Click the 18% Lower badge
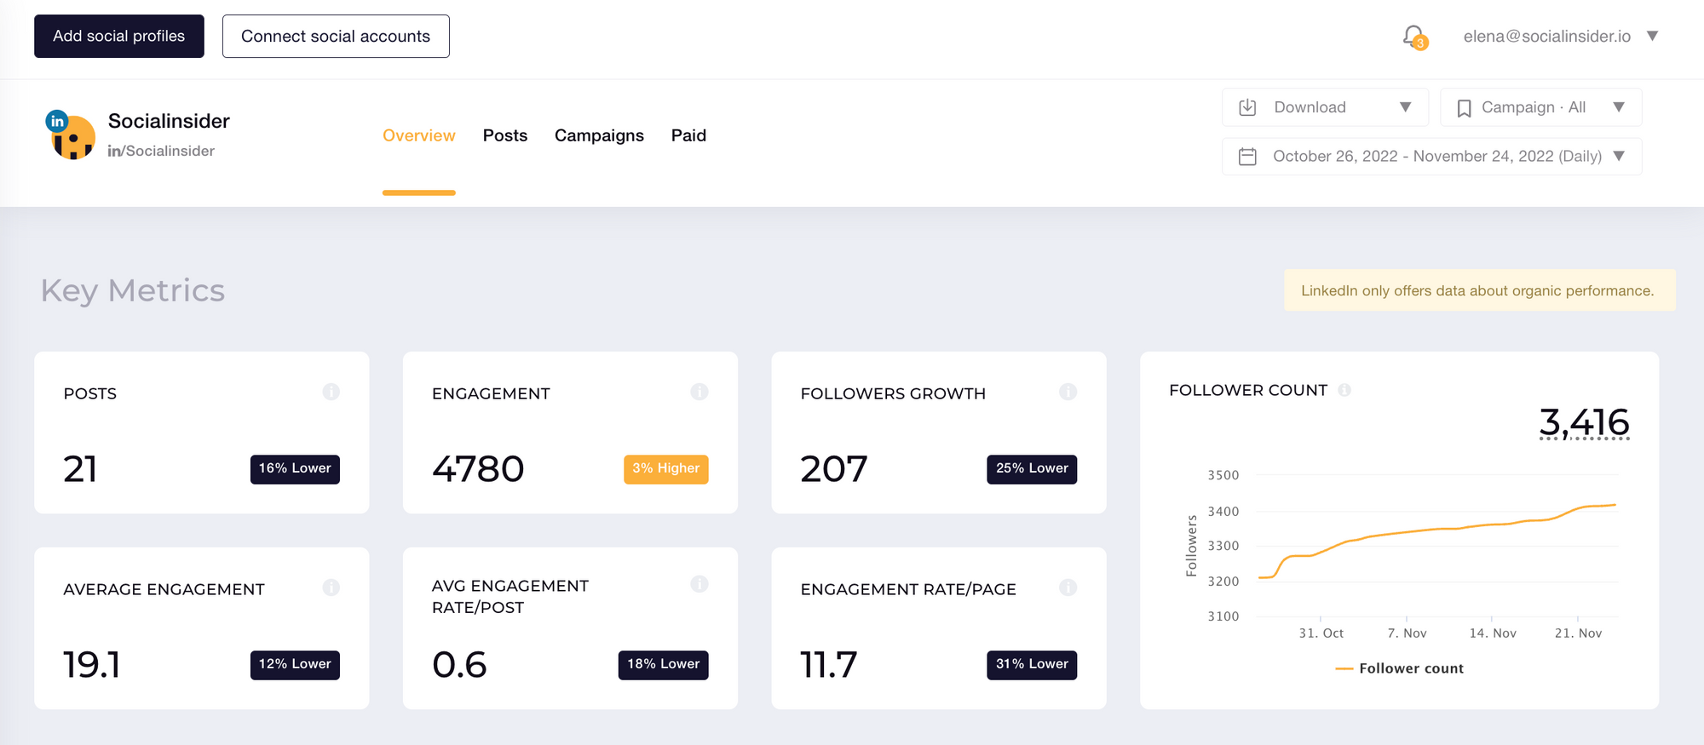Screen dimensions: 1704x745 663,665
